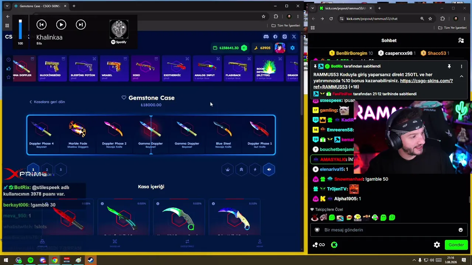
Task: Open the Discord link icon
Action: click(x=266, y=37)
